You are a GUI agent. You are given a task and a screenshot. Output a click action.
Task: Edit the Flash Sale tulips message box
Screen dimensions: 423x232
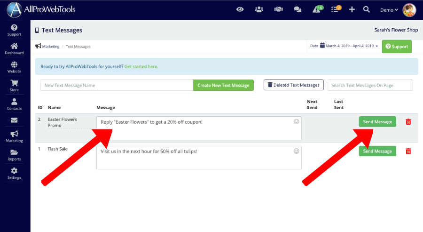click(199, 158)
